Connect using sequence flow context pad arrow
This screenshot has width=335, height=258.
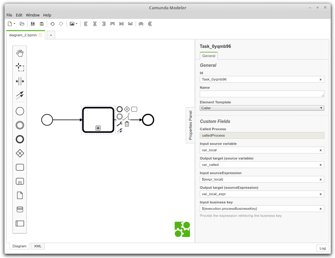pyautogui.click(x=120, y=131)
